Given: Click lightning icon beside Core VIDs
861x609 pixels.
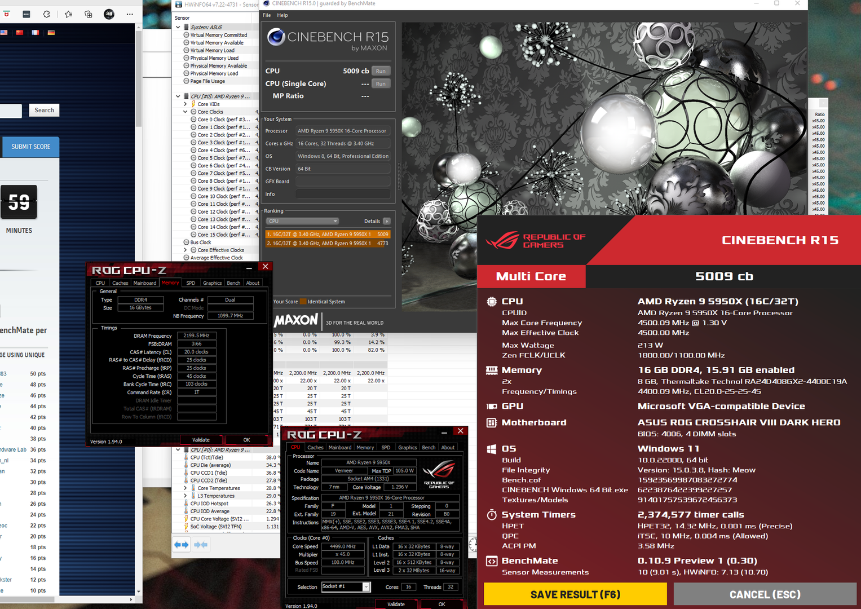Looking at the screenshot, I should tap(193, 104).
